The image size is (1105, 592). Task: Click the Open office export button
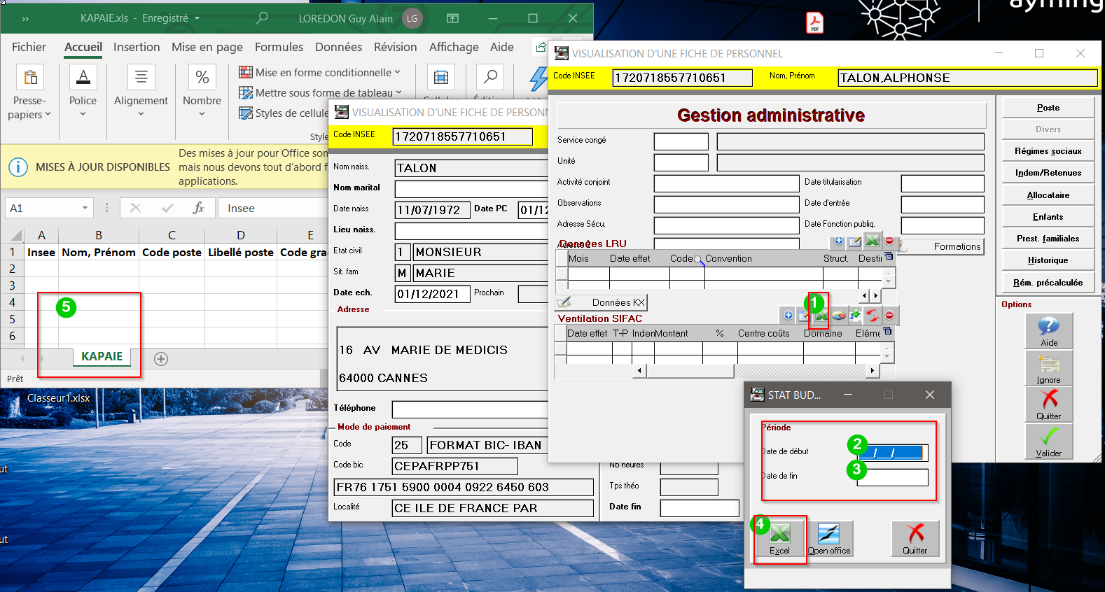tap(829, 539)
